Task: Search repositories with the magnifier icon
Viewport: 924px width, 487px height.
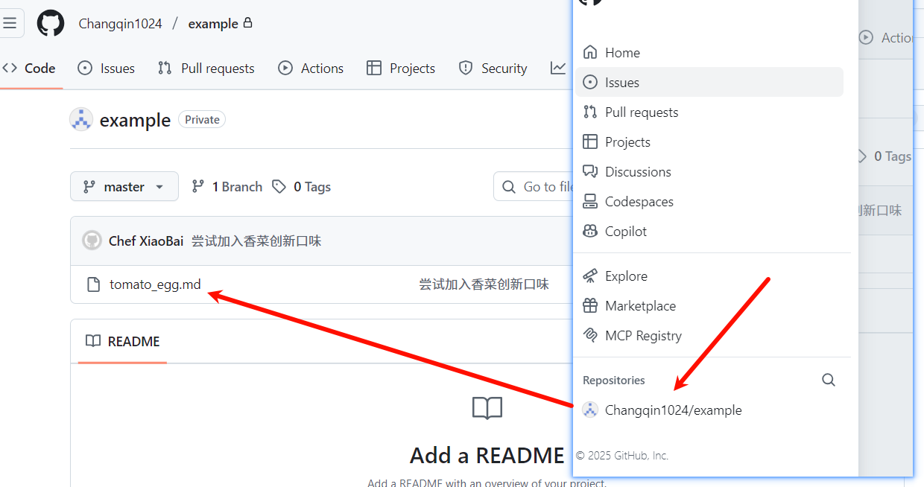Action: tap(829, 380)
